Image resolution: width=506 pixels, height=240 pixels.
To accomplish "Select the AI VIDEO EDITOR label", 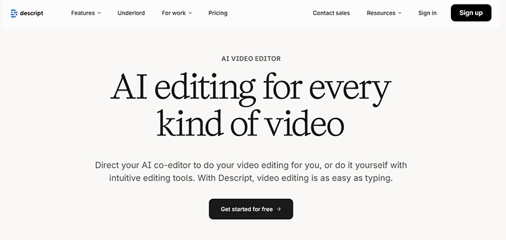I will (x=251, y=58).
